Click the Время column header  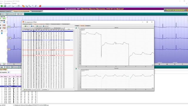(5, 77)
